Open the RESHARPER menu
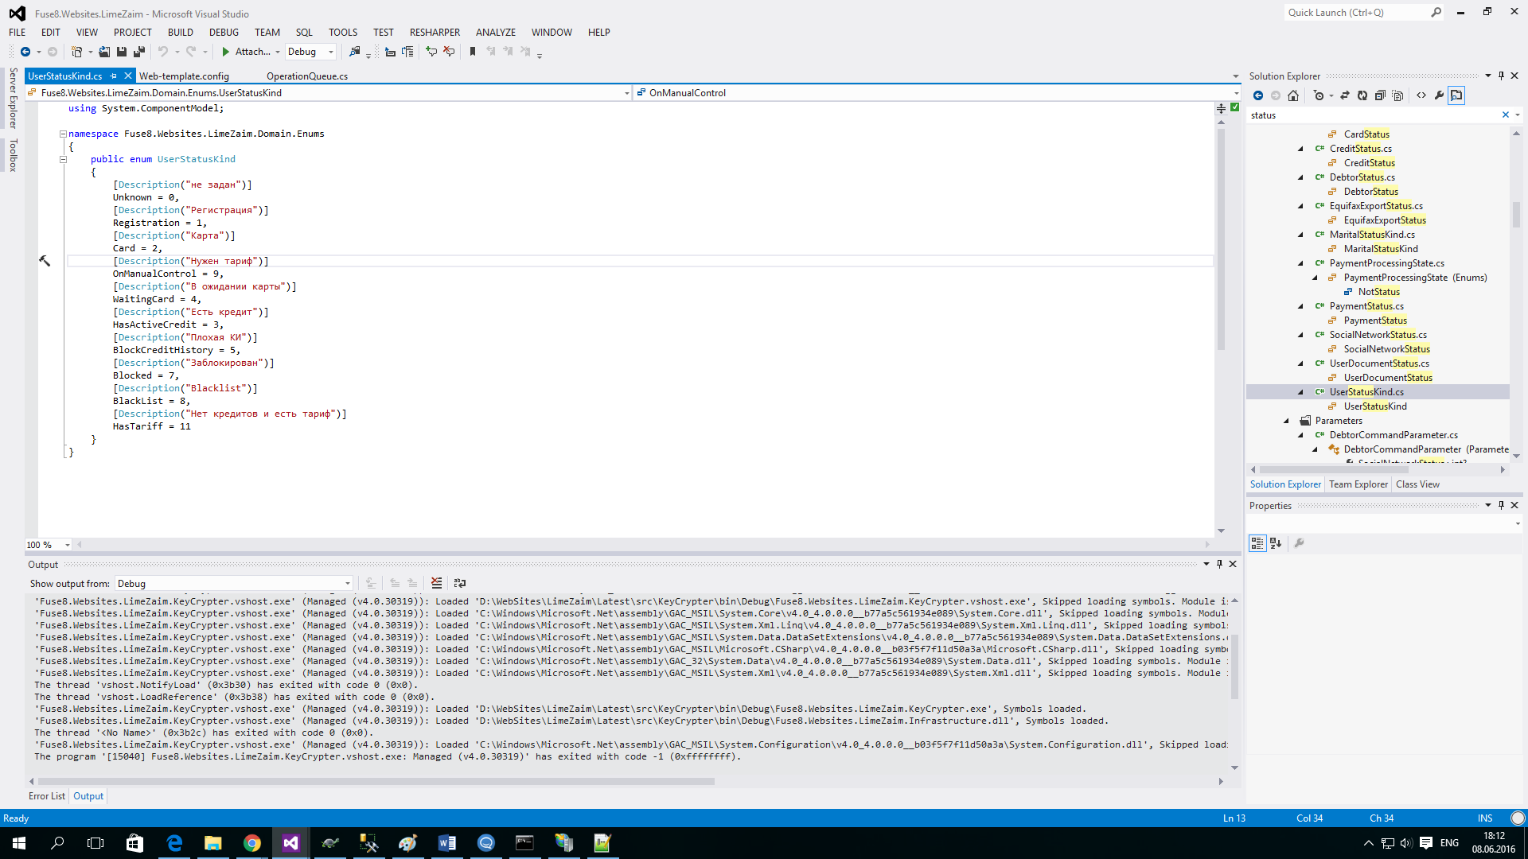 (x=435, y=33)
